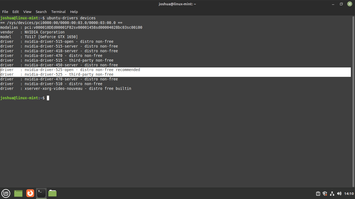355x199 pixels.
Task: Launch Firefox from the taskbar
Action: tap(30, 193)
